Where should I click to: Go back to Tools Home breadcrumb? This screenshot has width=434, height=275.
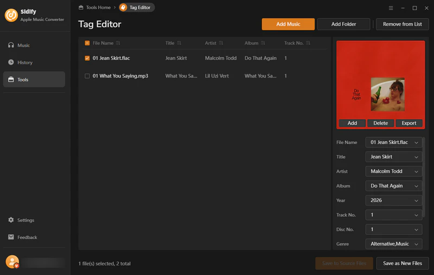click(94, 8)
